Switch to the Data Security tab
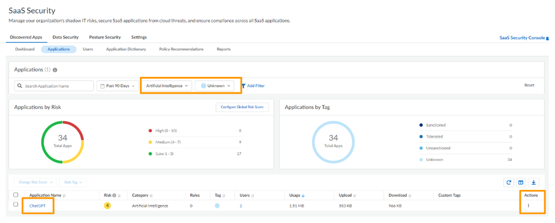555x223 pixels. pyautogui.click(x=66, y=37)
